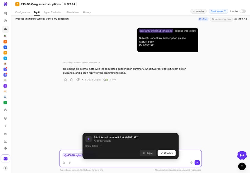Click the Chat button in the chat header
The width and height of the screenshot is (250, 173).
coord(203,19)
